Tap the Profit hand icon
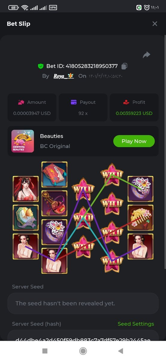166x361 pixels. [126, 102]
